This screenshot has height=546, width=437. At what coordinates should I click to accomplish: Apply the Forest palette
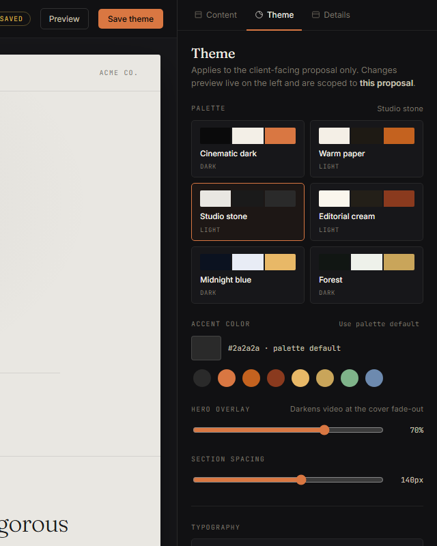[x=367, y=275]
